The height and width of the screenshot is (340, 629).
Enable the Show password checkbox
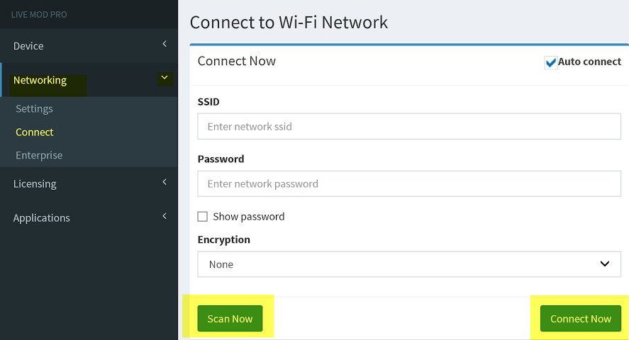click(x=203, y=217)
